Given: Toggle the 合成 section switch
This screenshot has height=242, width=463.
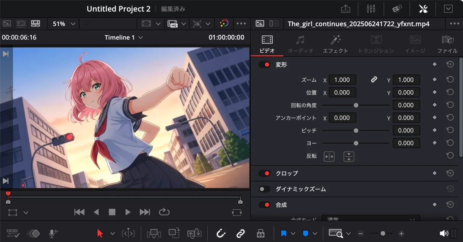Looking at the screenshot, I should (x=264, y=205).
